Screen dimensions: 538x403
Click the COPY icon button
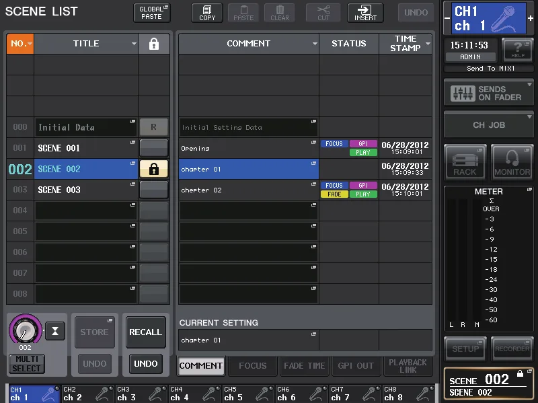207,13
